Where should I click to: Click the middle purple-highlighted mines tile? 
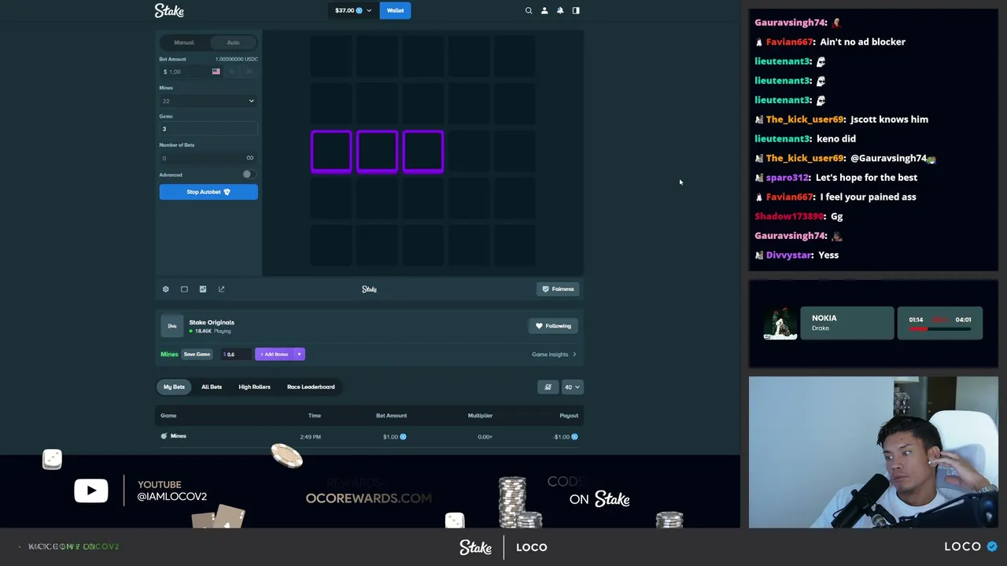[377, 152]
